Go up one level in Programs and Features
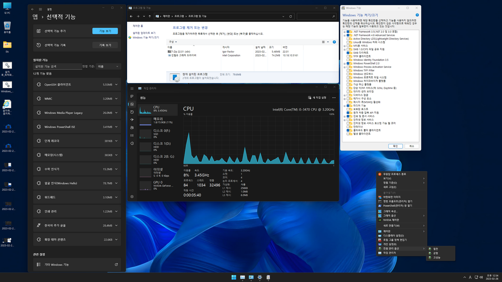 coord(150,16)
